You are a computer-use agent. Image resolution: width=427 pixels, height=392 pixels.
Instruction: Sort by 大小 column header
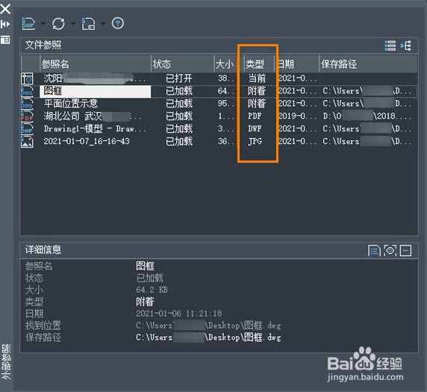(x=228, y=64)
